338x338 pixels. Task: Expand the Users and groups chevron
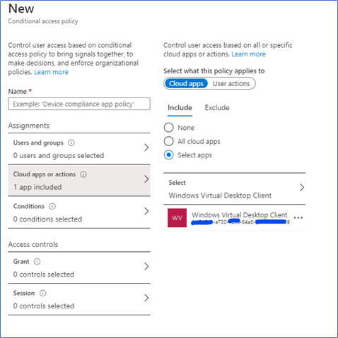pyautogui.click(x=146, y=147)
